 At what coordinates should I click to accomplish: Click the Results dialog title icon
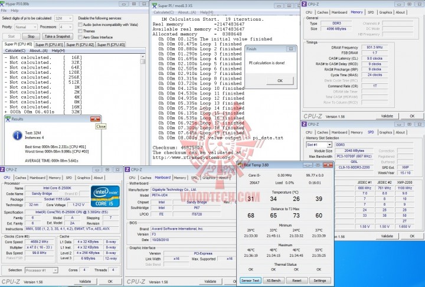pos(8,119)
